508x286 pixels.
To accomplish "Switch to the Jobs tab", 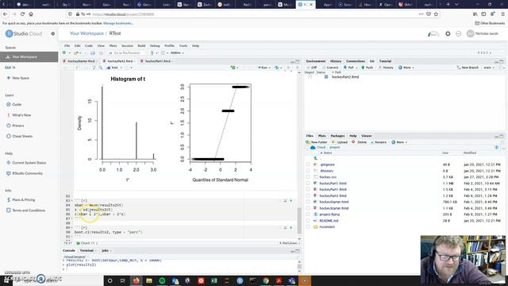I will (105, 251).
